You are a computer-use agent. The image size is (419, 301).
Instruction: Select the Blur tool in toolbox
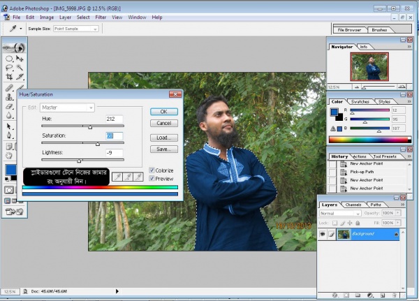point(9,115)
